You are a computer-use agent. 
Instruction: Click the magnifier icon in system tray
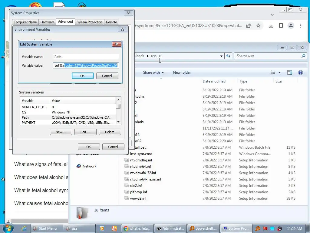tap(258, 228)
